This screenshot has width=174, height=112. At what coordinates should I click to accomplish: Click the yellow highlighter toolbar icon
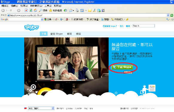click(127, 19)
